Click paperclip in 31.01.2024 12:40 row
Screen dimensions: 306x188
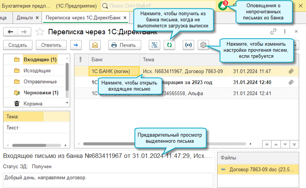[291, 82]
